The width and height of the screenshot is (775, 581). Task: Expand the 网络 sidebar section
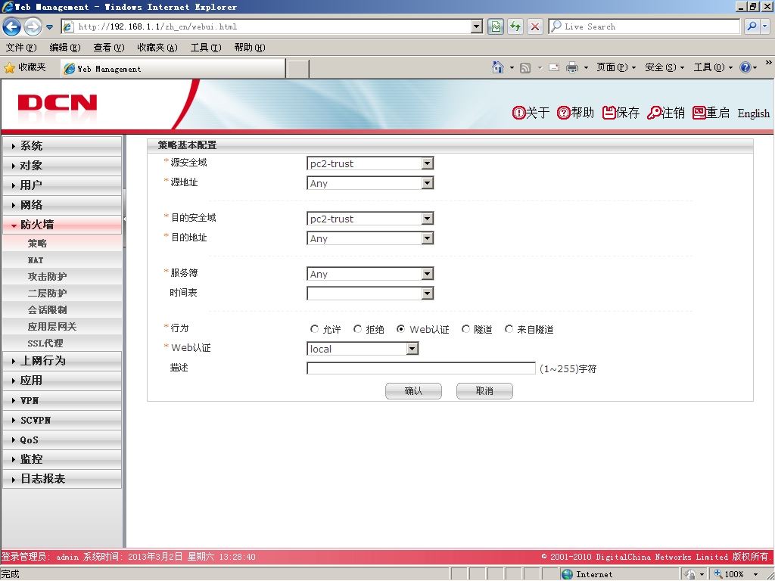click(x=62, y=205)
